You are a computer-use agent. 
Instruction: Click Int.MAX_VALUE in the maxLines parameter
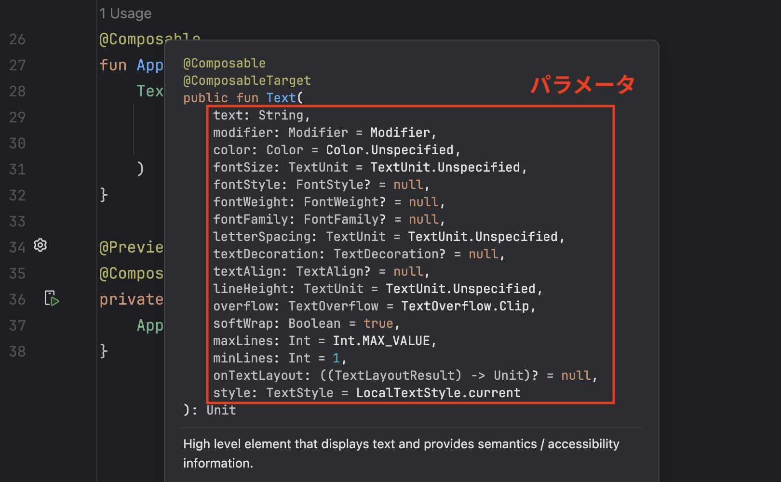pyautogui.click(x=381, y=341)
